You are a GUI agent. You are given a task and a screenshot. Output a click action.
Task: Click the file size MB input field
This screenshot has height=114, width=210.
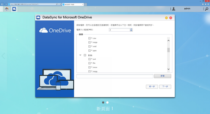tap(120, 30)
